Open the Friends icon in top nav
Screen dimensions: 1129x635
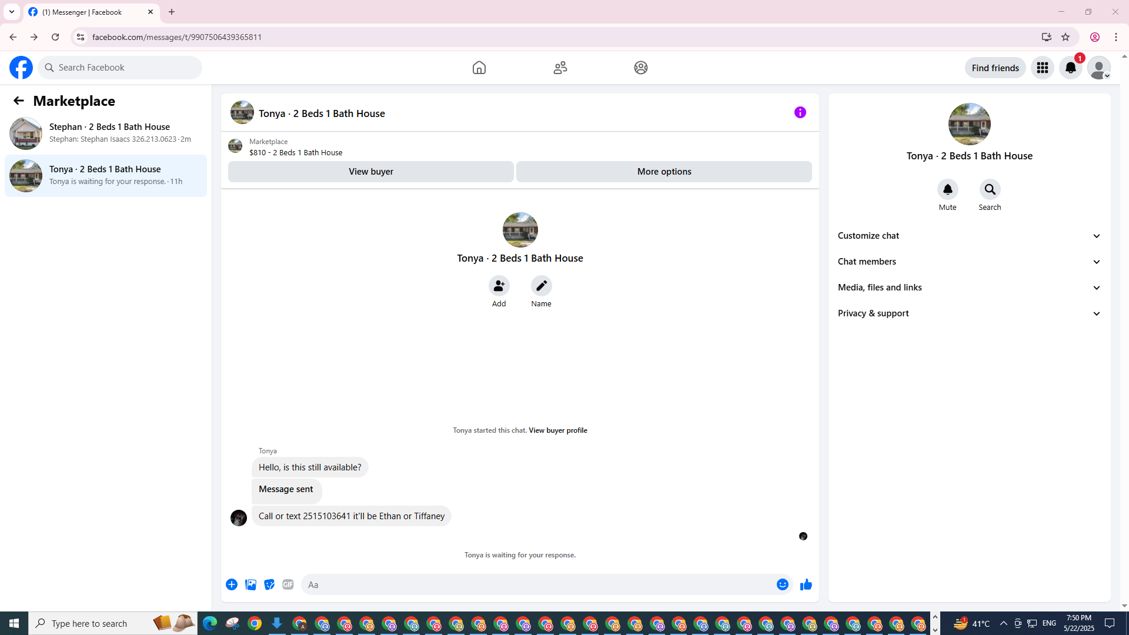(560, 68)
